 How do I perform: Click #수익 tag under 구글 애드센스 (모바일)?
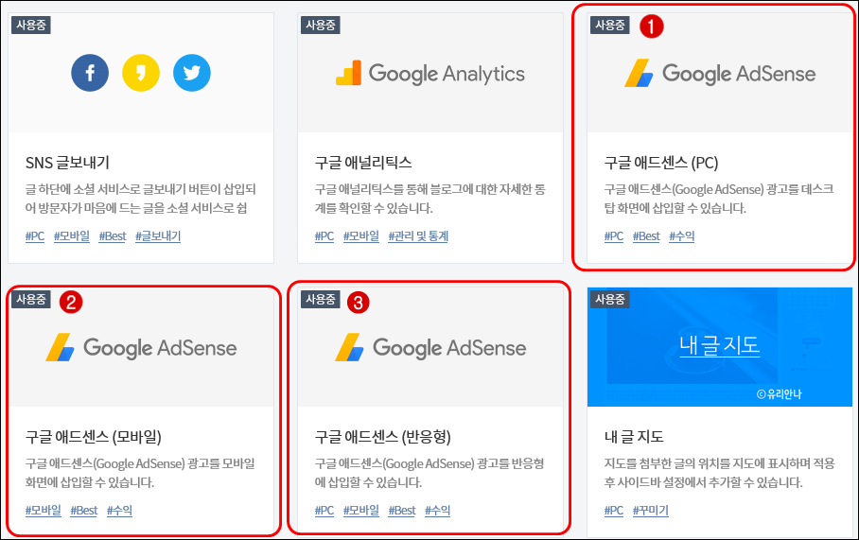119,511
